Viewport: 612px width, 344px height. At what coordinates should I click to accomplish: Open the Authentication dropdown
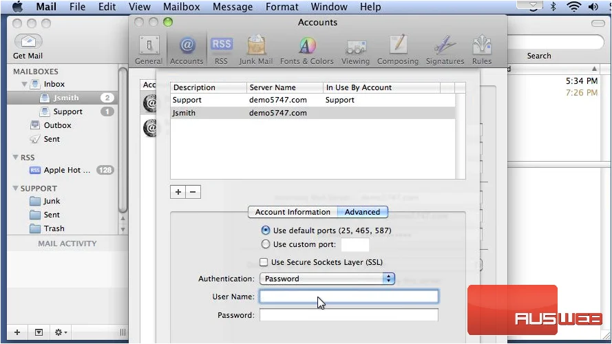coord(327,279)
